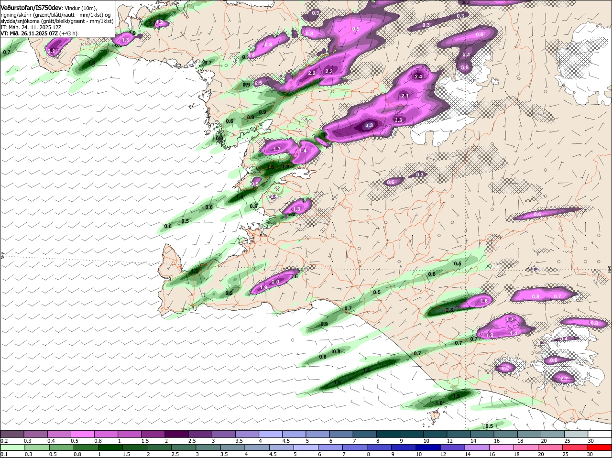Click the 'Vindur (10m)' text in the header
Viewport: 612px width, 458px height.
pyautogui.click(x=81, y=9)
